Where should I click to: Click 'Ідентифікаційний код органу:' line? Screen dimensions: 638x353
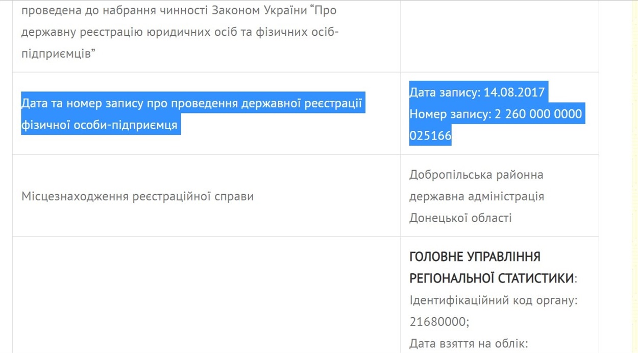click(x=493, y=300)
